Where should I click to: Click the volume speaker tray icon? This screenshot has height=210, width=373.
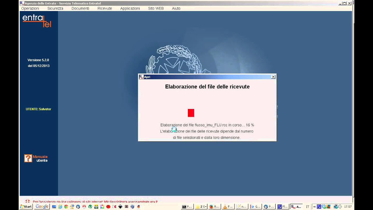[x=341, y=206]
